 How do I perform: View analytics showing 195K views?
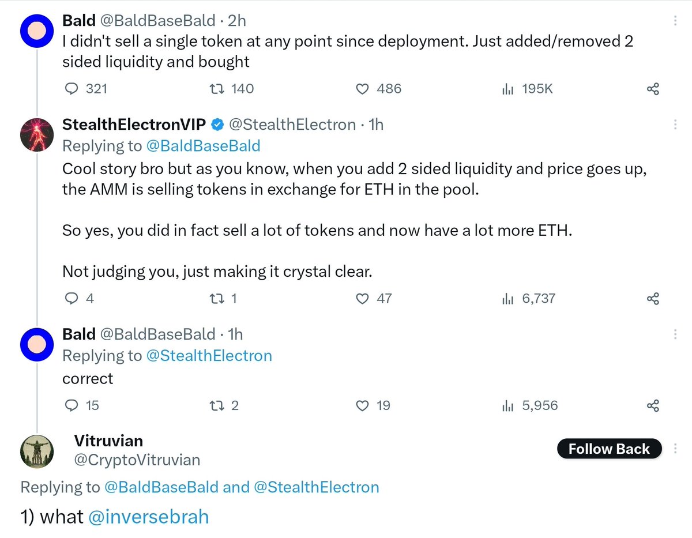[x=527, y=89]
